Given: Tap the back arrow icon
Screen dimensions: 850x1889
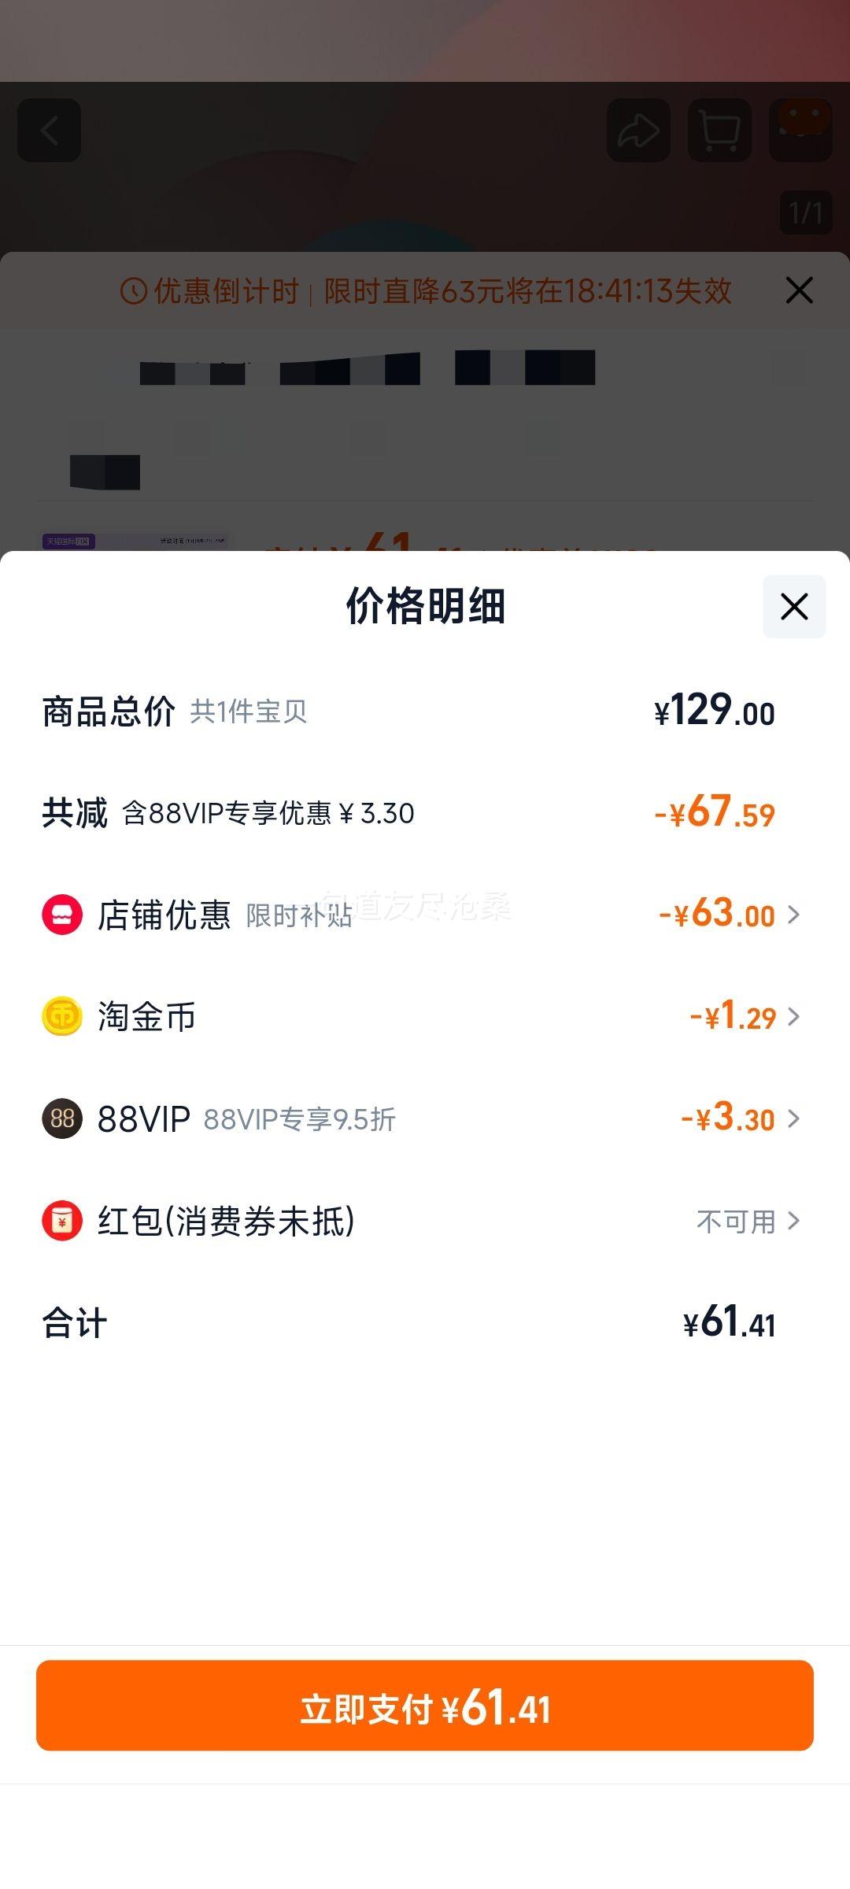Looking at the screenshot, I should pos(50,131).
